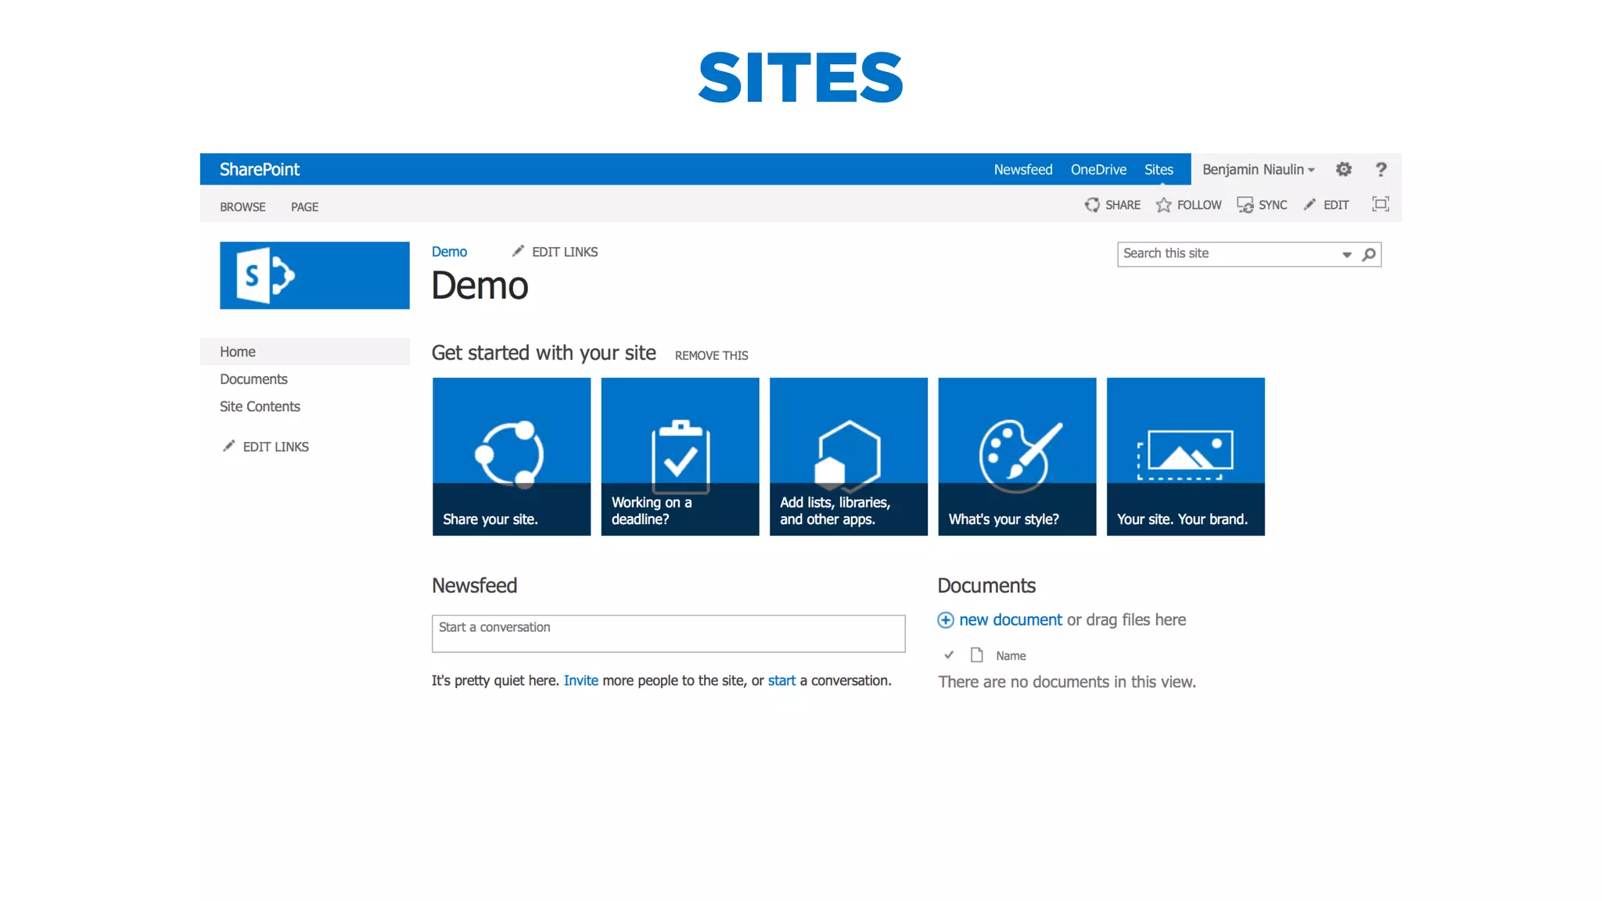Click the help question mark icon
Image resolution: width=1602 pixels, height=901 pixels.
(1381, 169)
